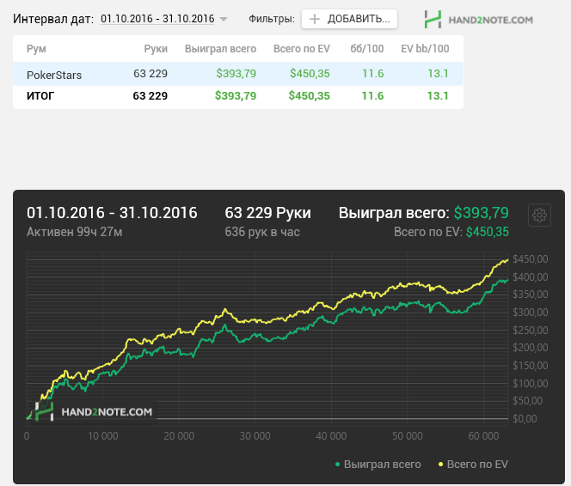571x486 pixels.
Task: Sort by Всего по EV column header
Action: 302,49
